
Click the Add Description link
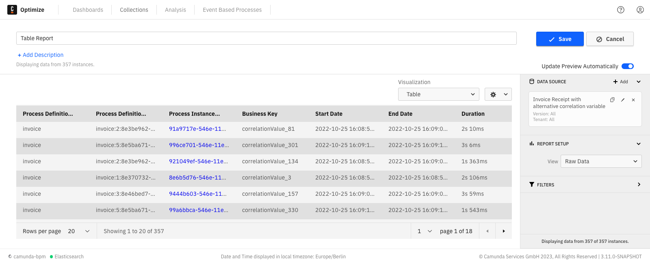click(41, 55)
